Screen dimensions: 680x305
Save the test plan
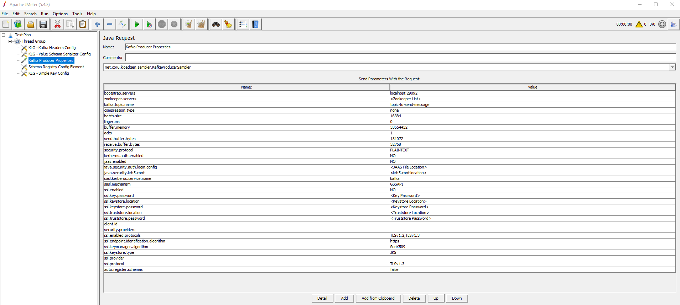coord(43,24)
